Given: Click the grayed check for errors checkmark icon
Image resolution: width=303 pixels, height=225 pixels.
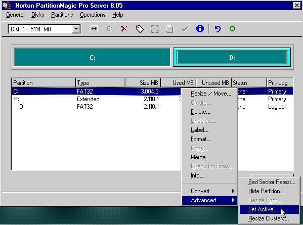Looking at the screenshot, I should point(185,29).
